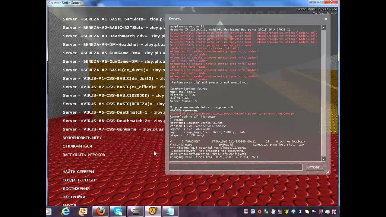
Task: Click 'maxplayers set to 32' console line
Action: click(x=187, y=27)
